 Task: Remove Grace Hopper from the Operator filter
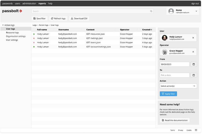click(193, 52)
